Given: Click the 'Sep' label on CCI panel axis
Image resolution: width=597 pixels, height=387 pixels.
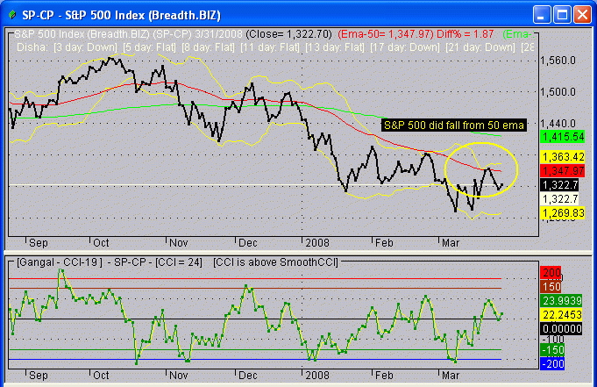Looking at the screenshot, I should 39,376.
